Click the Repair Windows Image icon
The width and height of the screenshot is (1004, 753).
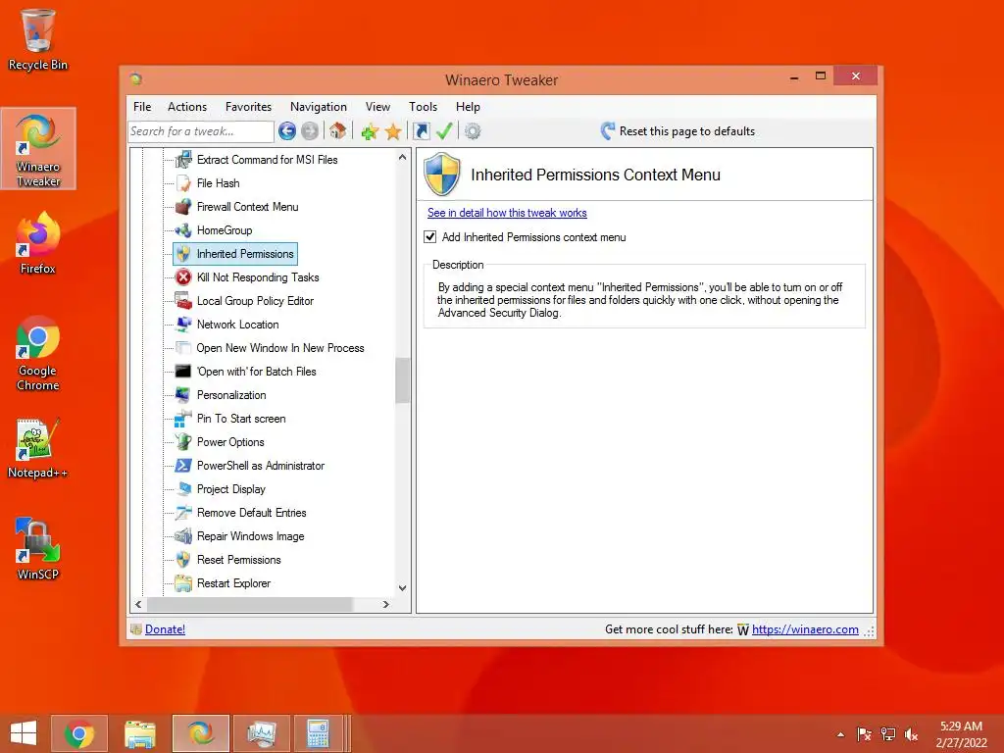click(183, 536)
